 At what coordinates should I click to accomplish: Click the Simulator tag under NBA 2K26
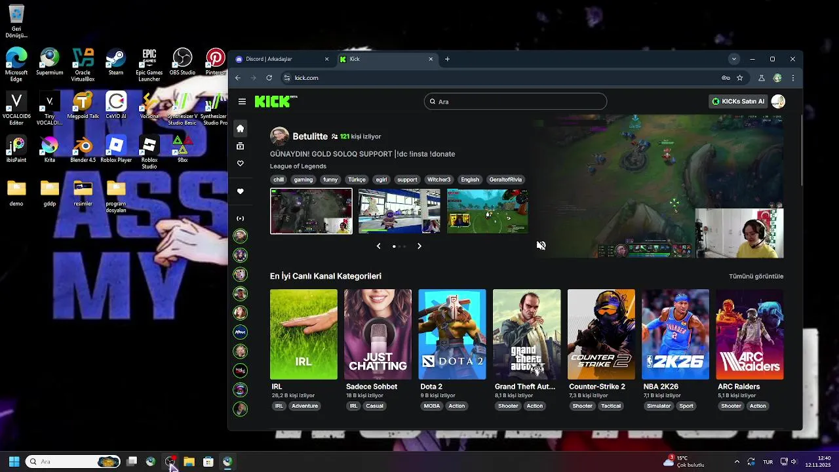coord(659,406)
